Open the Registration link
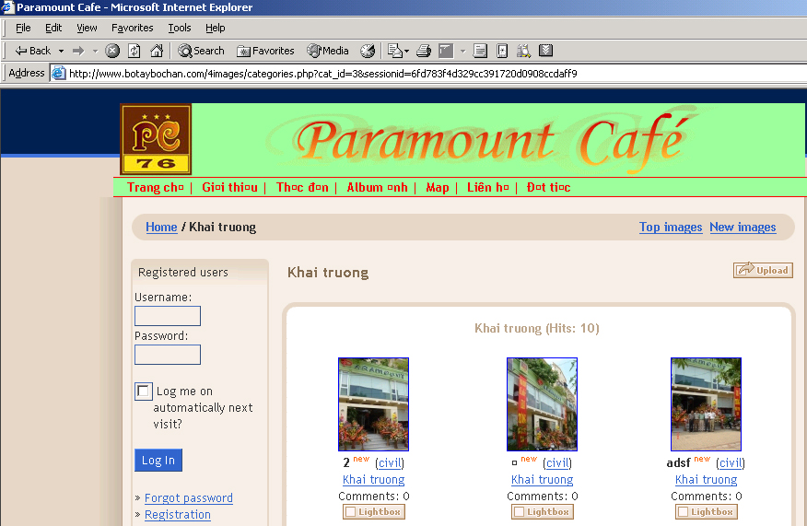The height and width of the screenshot is (526, 807). (178, 515)
